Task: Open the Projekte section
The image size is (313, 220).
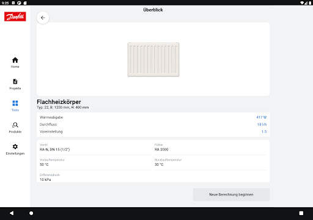Action: coord(15,84)
